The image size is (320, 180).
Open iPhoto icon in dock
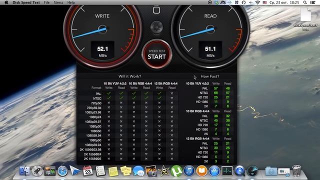coord(151,171)
